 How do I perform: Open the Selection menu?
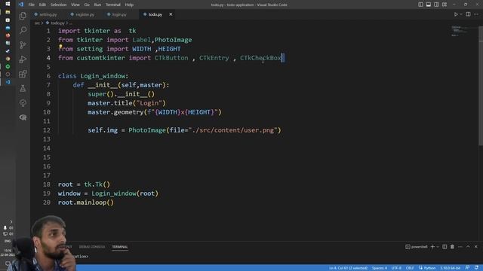tap(58, 5)
